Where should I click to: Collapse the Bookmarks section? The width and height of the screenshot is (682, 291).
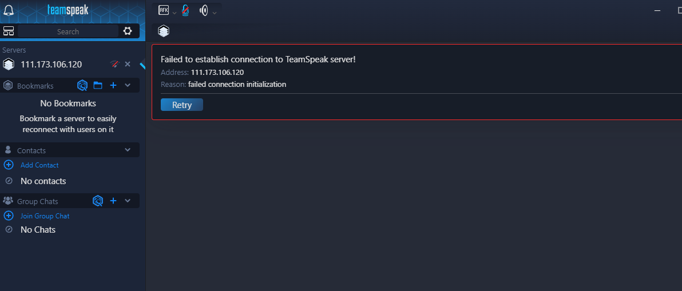pos(128,86)
